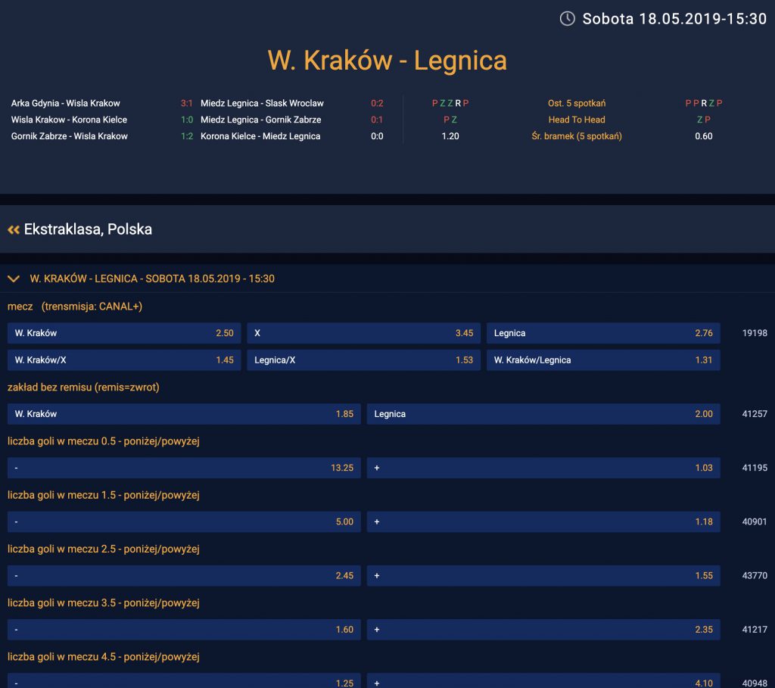Choose under 2.5 goals at 2.45
This screenshot has width=775, height=688.
tap(184, 575)
